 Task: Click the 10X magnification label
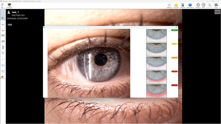point(9,25)
